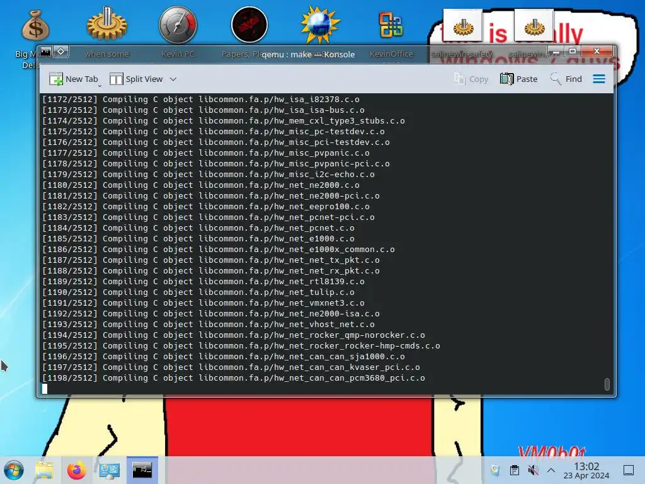Click line compiling hw_misc_pvpanic-pci.c.o
Screen dimensions: 645x484
216,163
